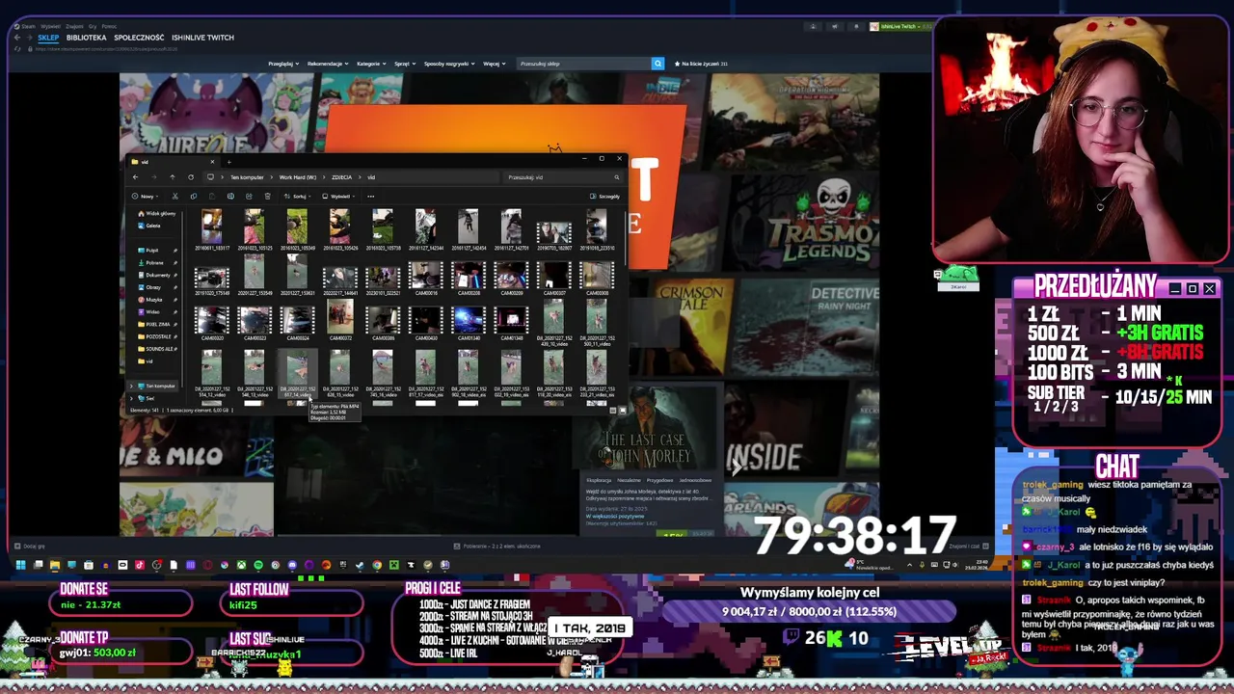Open Kategorie dropdown in Steam store

[371, 64]
